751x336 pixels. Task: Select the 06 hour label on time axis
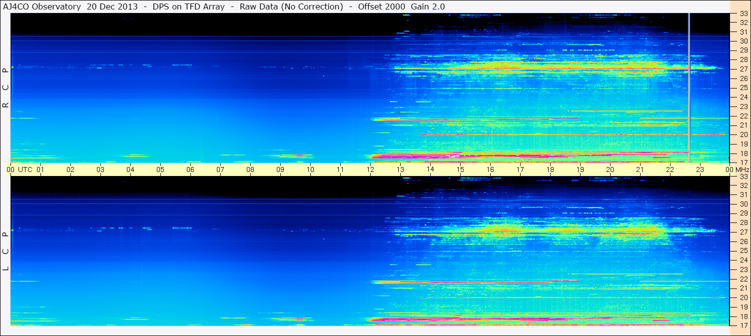click(190, 169)
